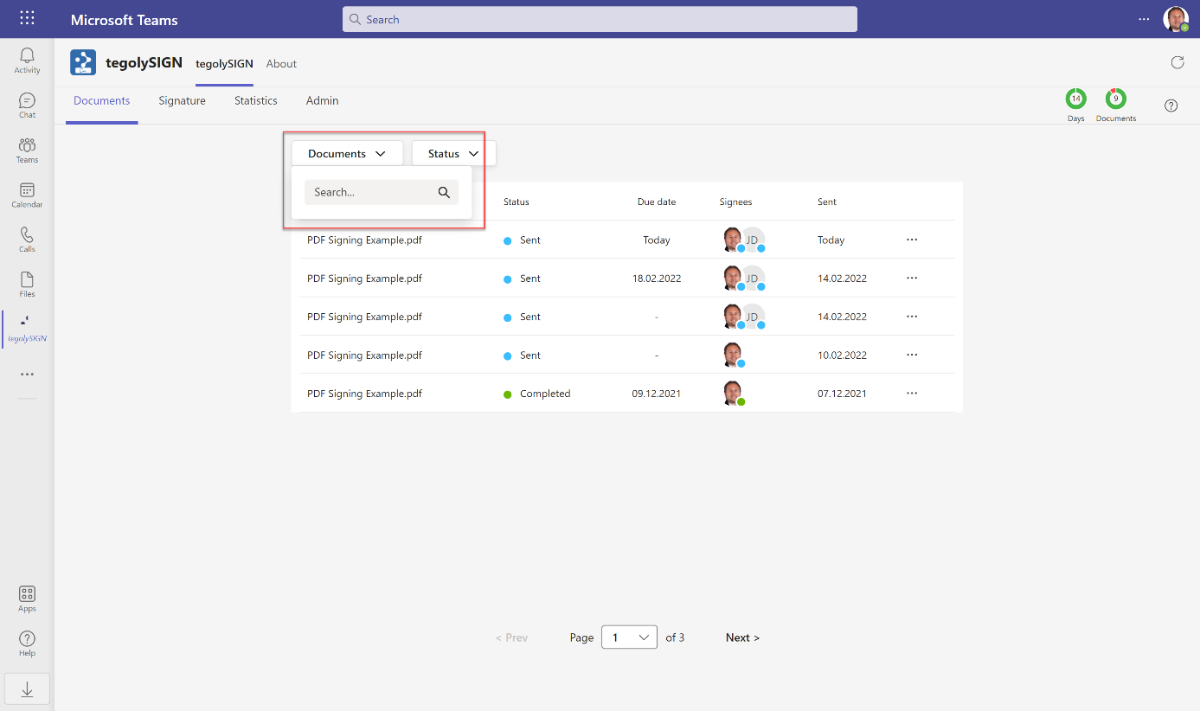Click signee photo in the Completed row
This screenshot has height=711, width=1200.
pos(732,392)
